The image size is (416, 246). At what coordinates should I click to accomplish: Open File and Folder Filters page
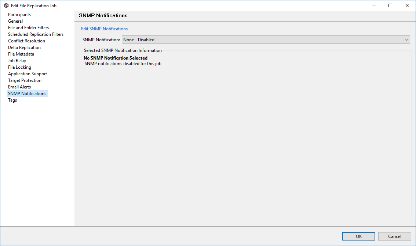point(28,28)
